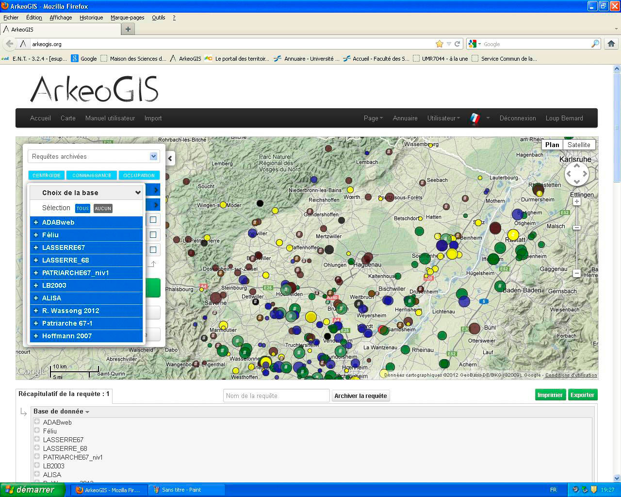Open the Annuaire - Université bookmark
The width and height of the screenshot is (621, 497).
307,59
